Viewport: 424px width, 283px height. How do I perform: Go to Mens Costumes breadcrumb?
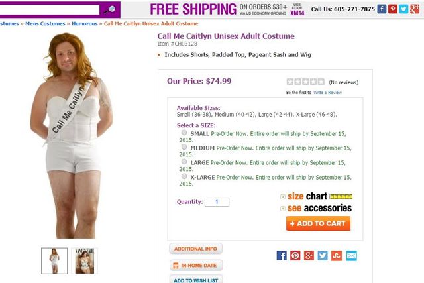pyautogui.click(x=45, y=24)
